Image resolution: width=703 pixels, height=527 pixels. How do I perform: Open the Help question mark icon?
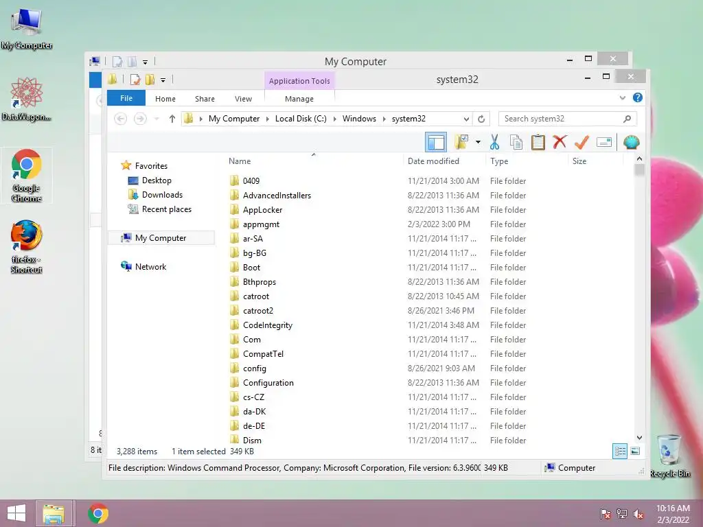tap(638, 97)
